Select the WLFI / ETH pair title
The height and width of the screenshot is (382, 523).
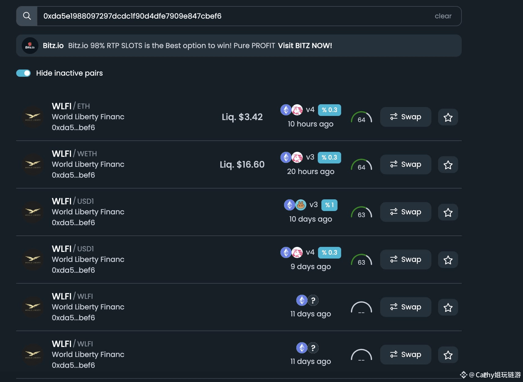tap(71, 106)
